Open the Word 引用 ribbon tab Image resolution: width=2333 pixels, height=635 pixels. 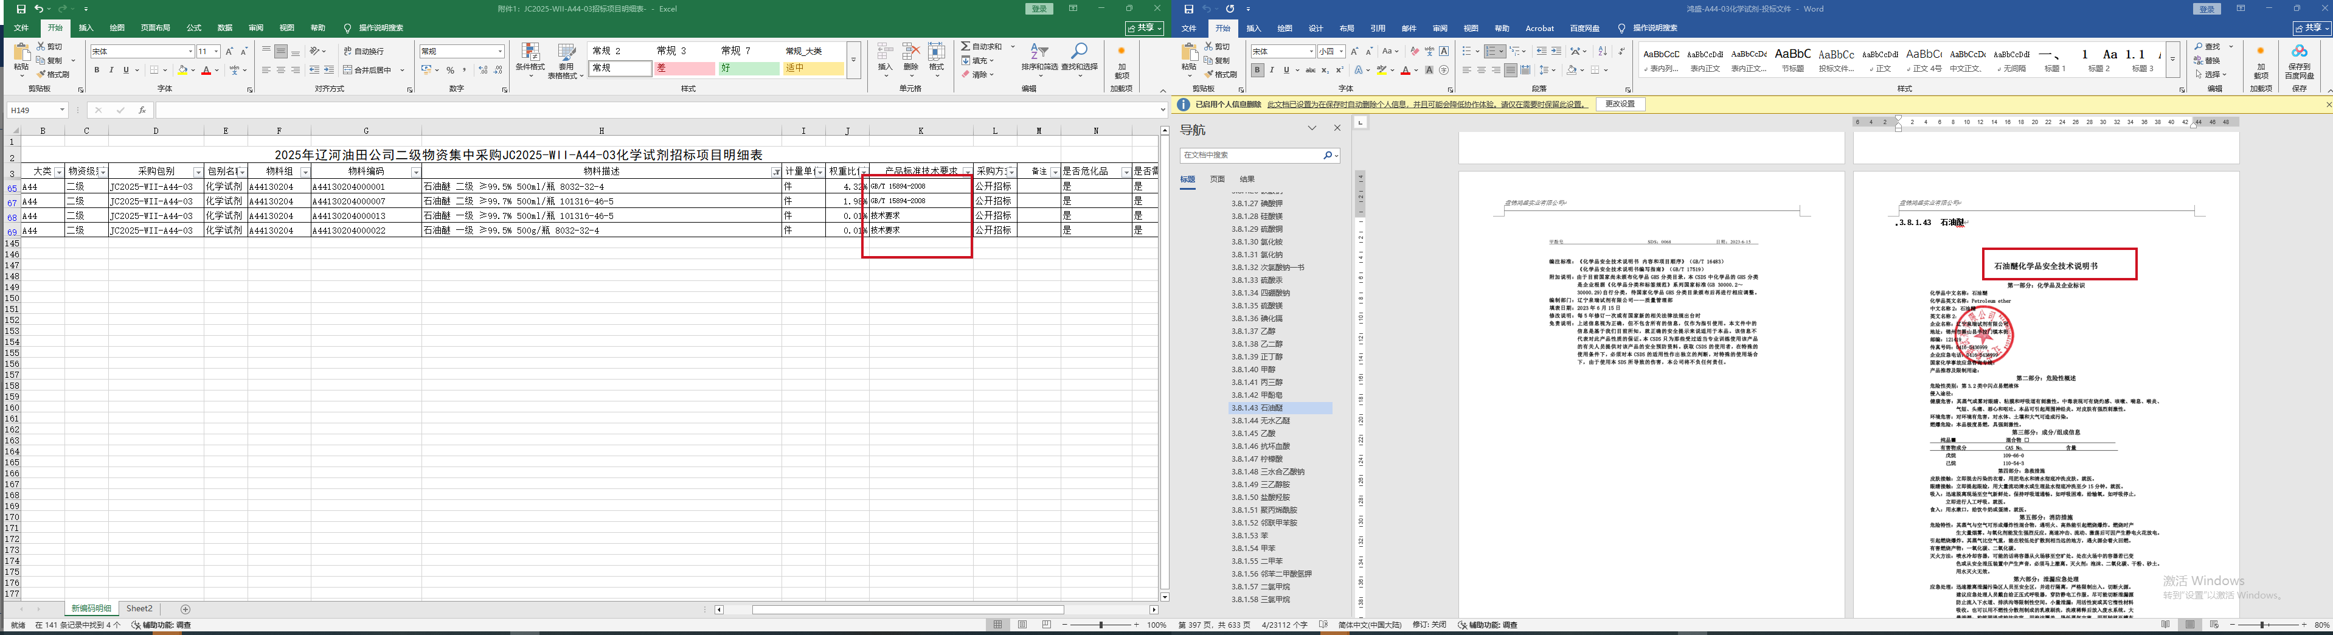(1378, 28)
